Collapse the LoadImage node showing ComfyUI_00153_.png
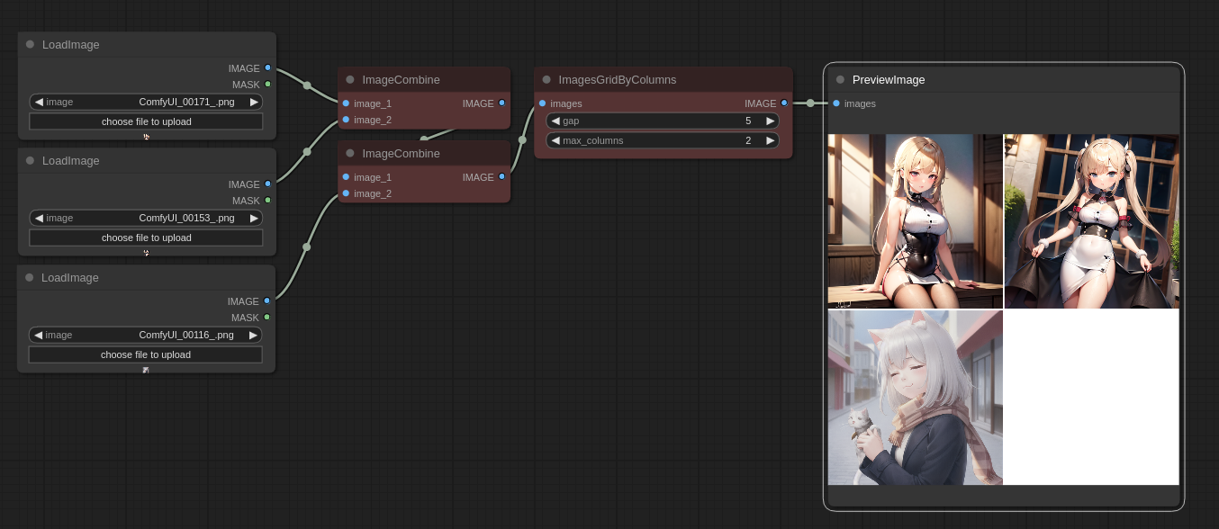Viewport: 1219px width, 529px height. pyautogui.click(x=30, y=160)
